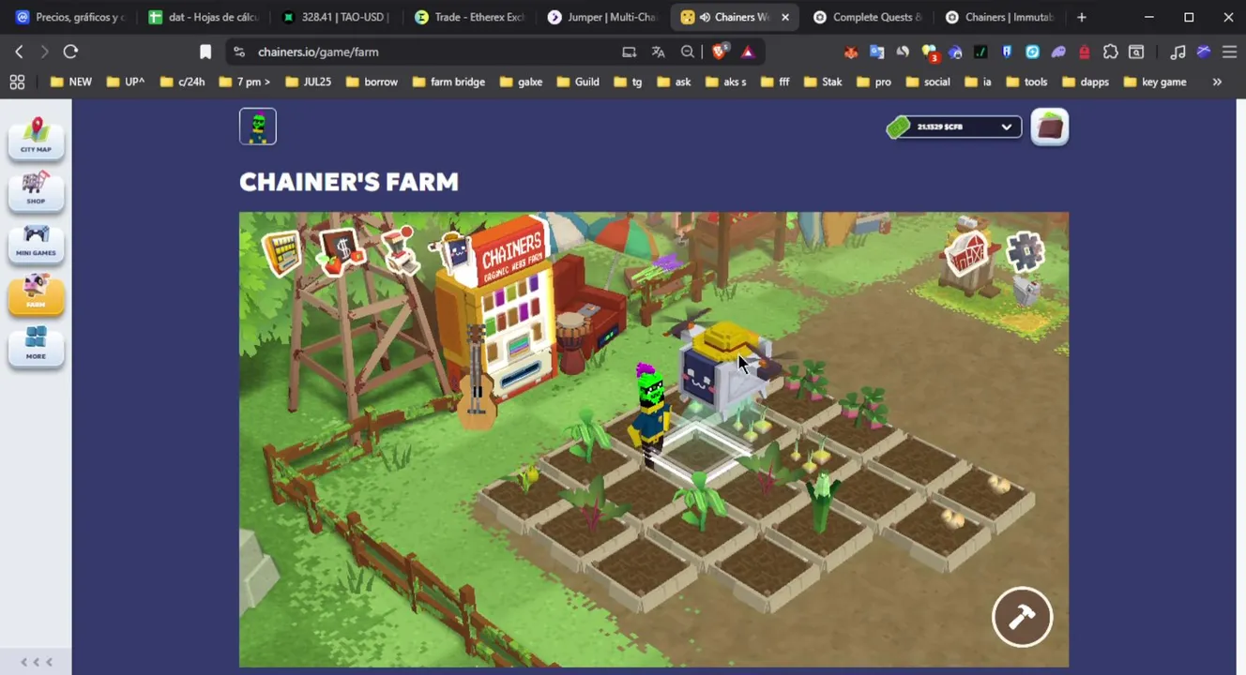Viewport: 1246px width, 675px height.
Task: Open the Brave Shields lion icon
Action: [720, 52]
